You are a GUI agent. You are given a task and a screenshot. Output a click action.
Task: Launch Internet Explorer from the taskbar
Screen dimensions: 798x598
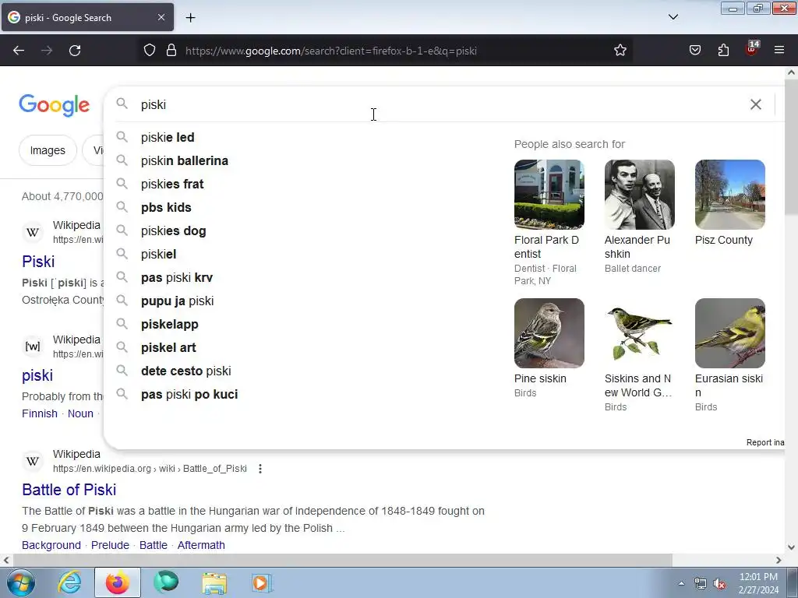69,582
